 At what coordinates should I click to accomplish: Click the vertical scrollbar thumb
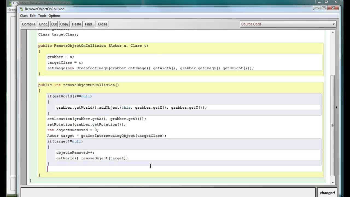333,126
